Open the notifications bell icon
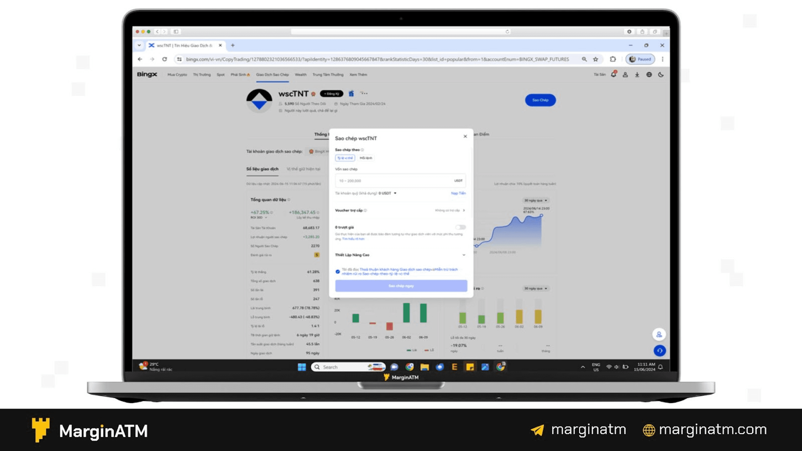The image size is (802, 451). pos(613,75)
